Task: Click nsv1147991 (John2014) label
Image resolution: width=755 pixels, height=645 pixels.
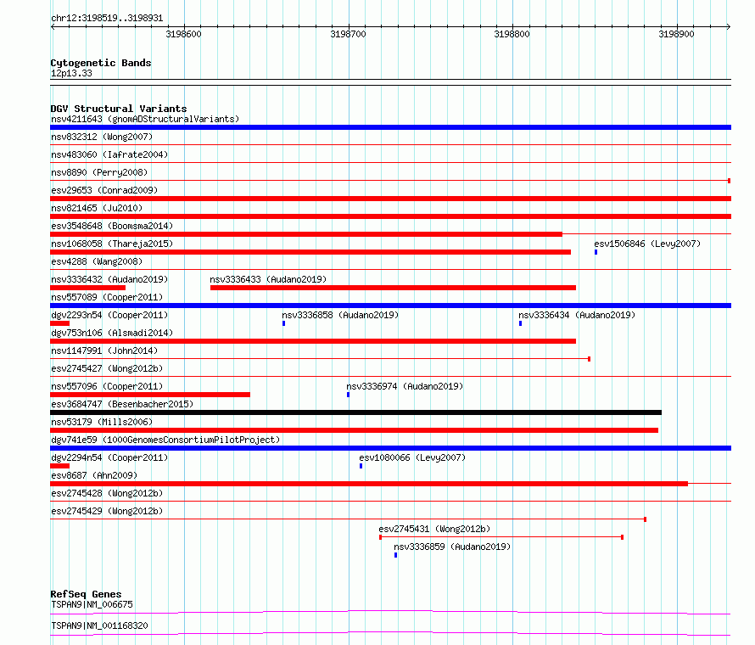Action: pos(104,351)
